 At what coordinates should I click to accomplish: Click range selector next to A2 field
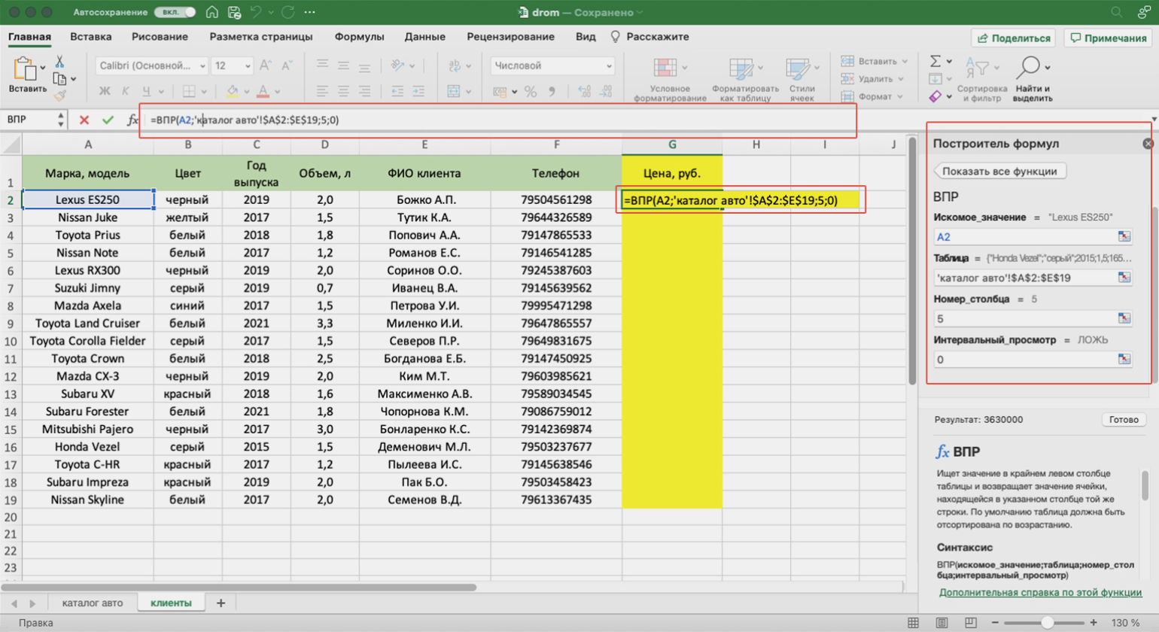pos(1124,236)
